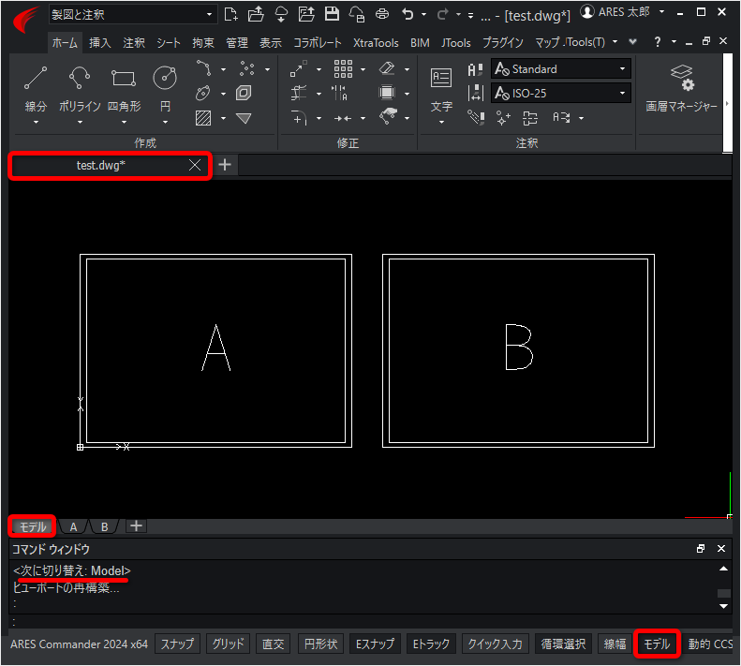Toggle Grid (グリッド) in status bar
The width and height of the screenshot is (741, 666).
click(228, 644)
